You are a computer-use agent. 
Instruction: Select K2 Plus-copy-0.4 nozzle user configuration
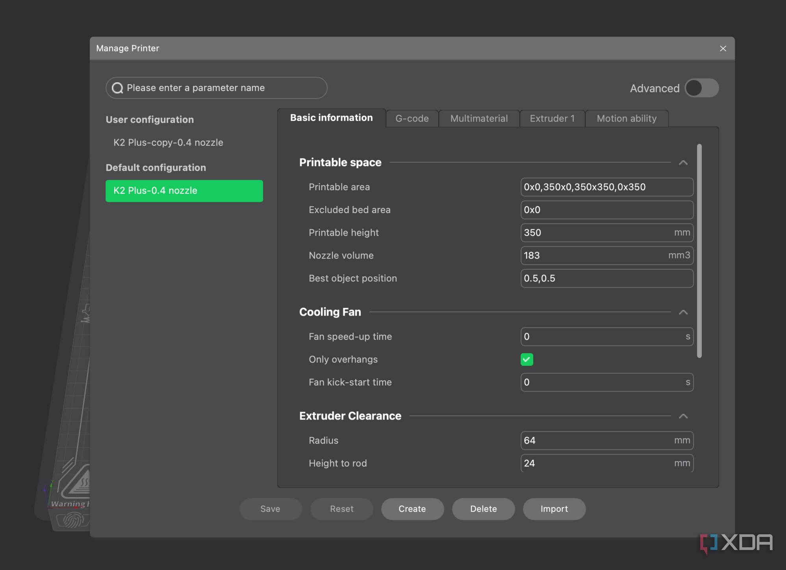pyautogui.click(x=184, y=142)
